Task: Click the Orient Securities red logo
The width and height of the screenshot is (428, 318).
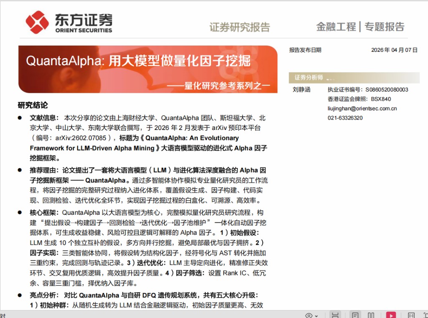Action: (x=37, y=23)
